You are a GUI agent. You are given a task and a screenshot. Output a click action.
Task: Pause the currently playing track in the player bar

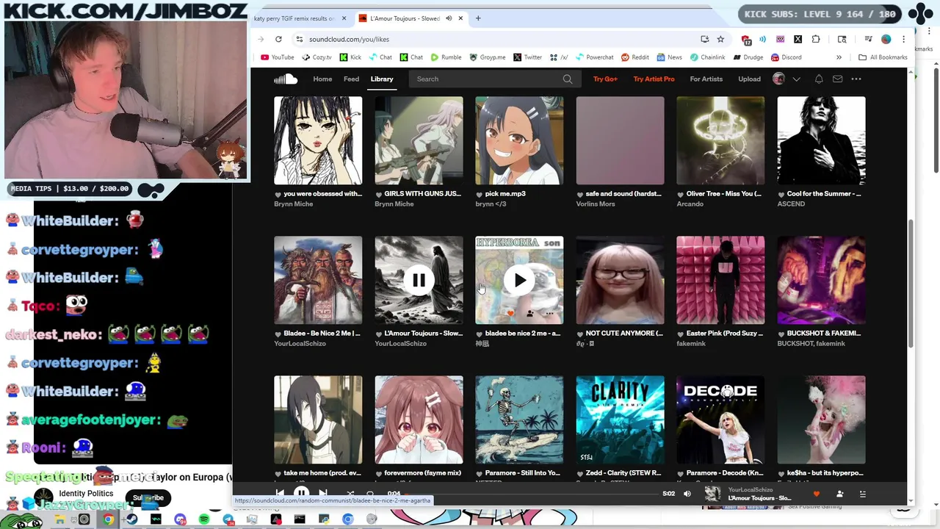click(x=301, y=494)
